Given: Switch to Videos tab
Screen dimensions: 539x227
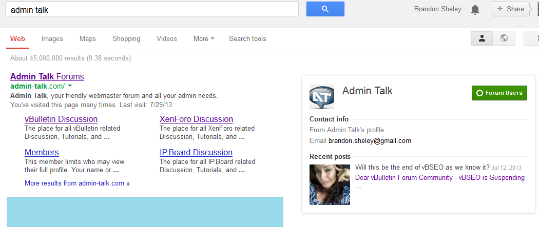Looking at the screenshot, I should click(167, 39).
